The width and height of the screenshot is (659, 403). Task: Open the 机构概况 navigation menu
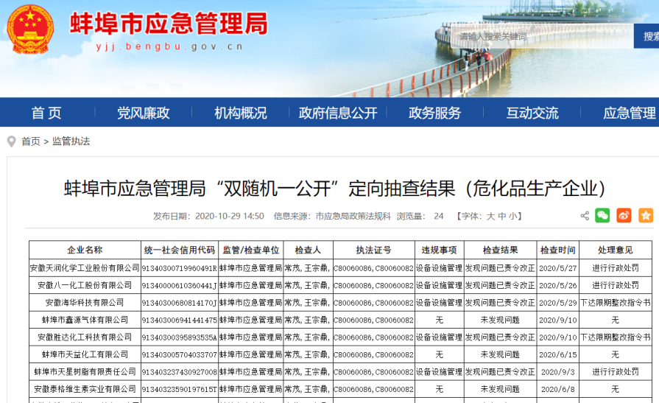(x=240, y=113)
